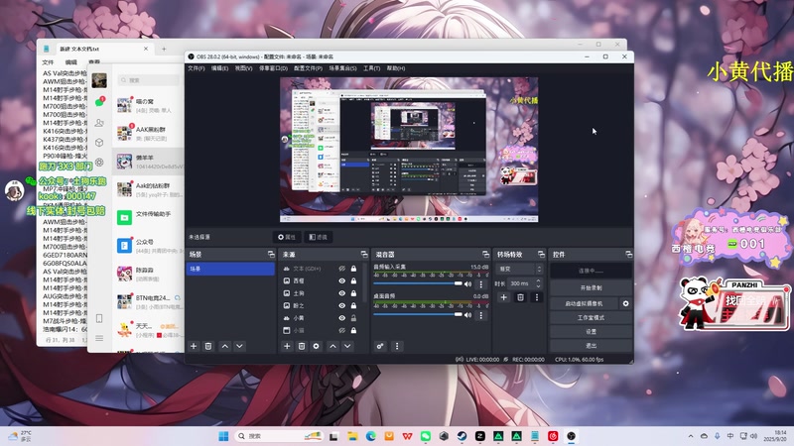Undock the 控件 panel with float icon
Image resolution: width=794 pixels, height=446 pixels.
628,255
